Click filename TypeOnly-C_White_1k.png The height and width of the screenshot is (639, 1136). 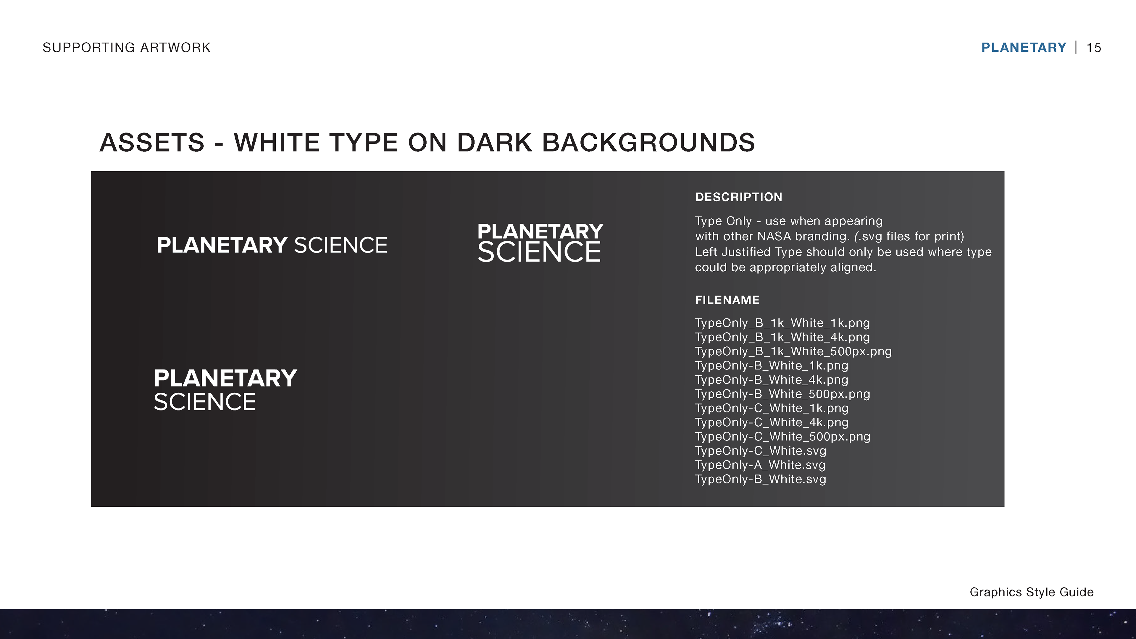[x=772, y=408]
